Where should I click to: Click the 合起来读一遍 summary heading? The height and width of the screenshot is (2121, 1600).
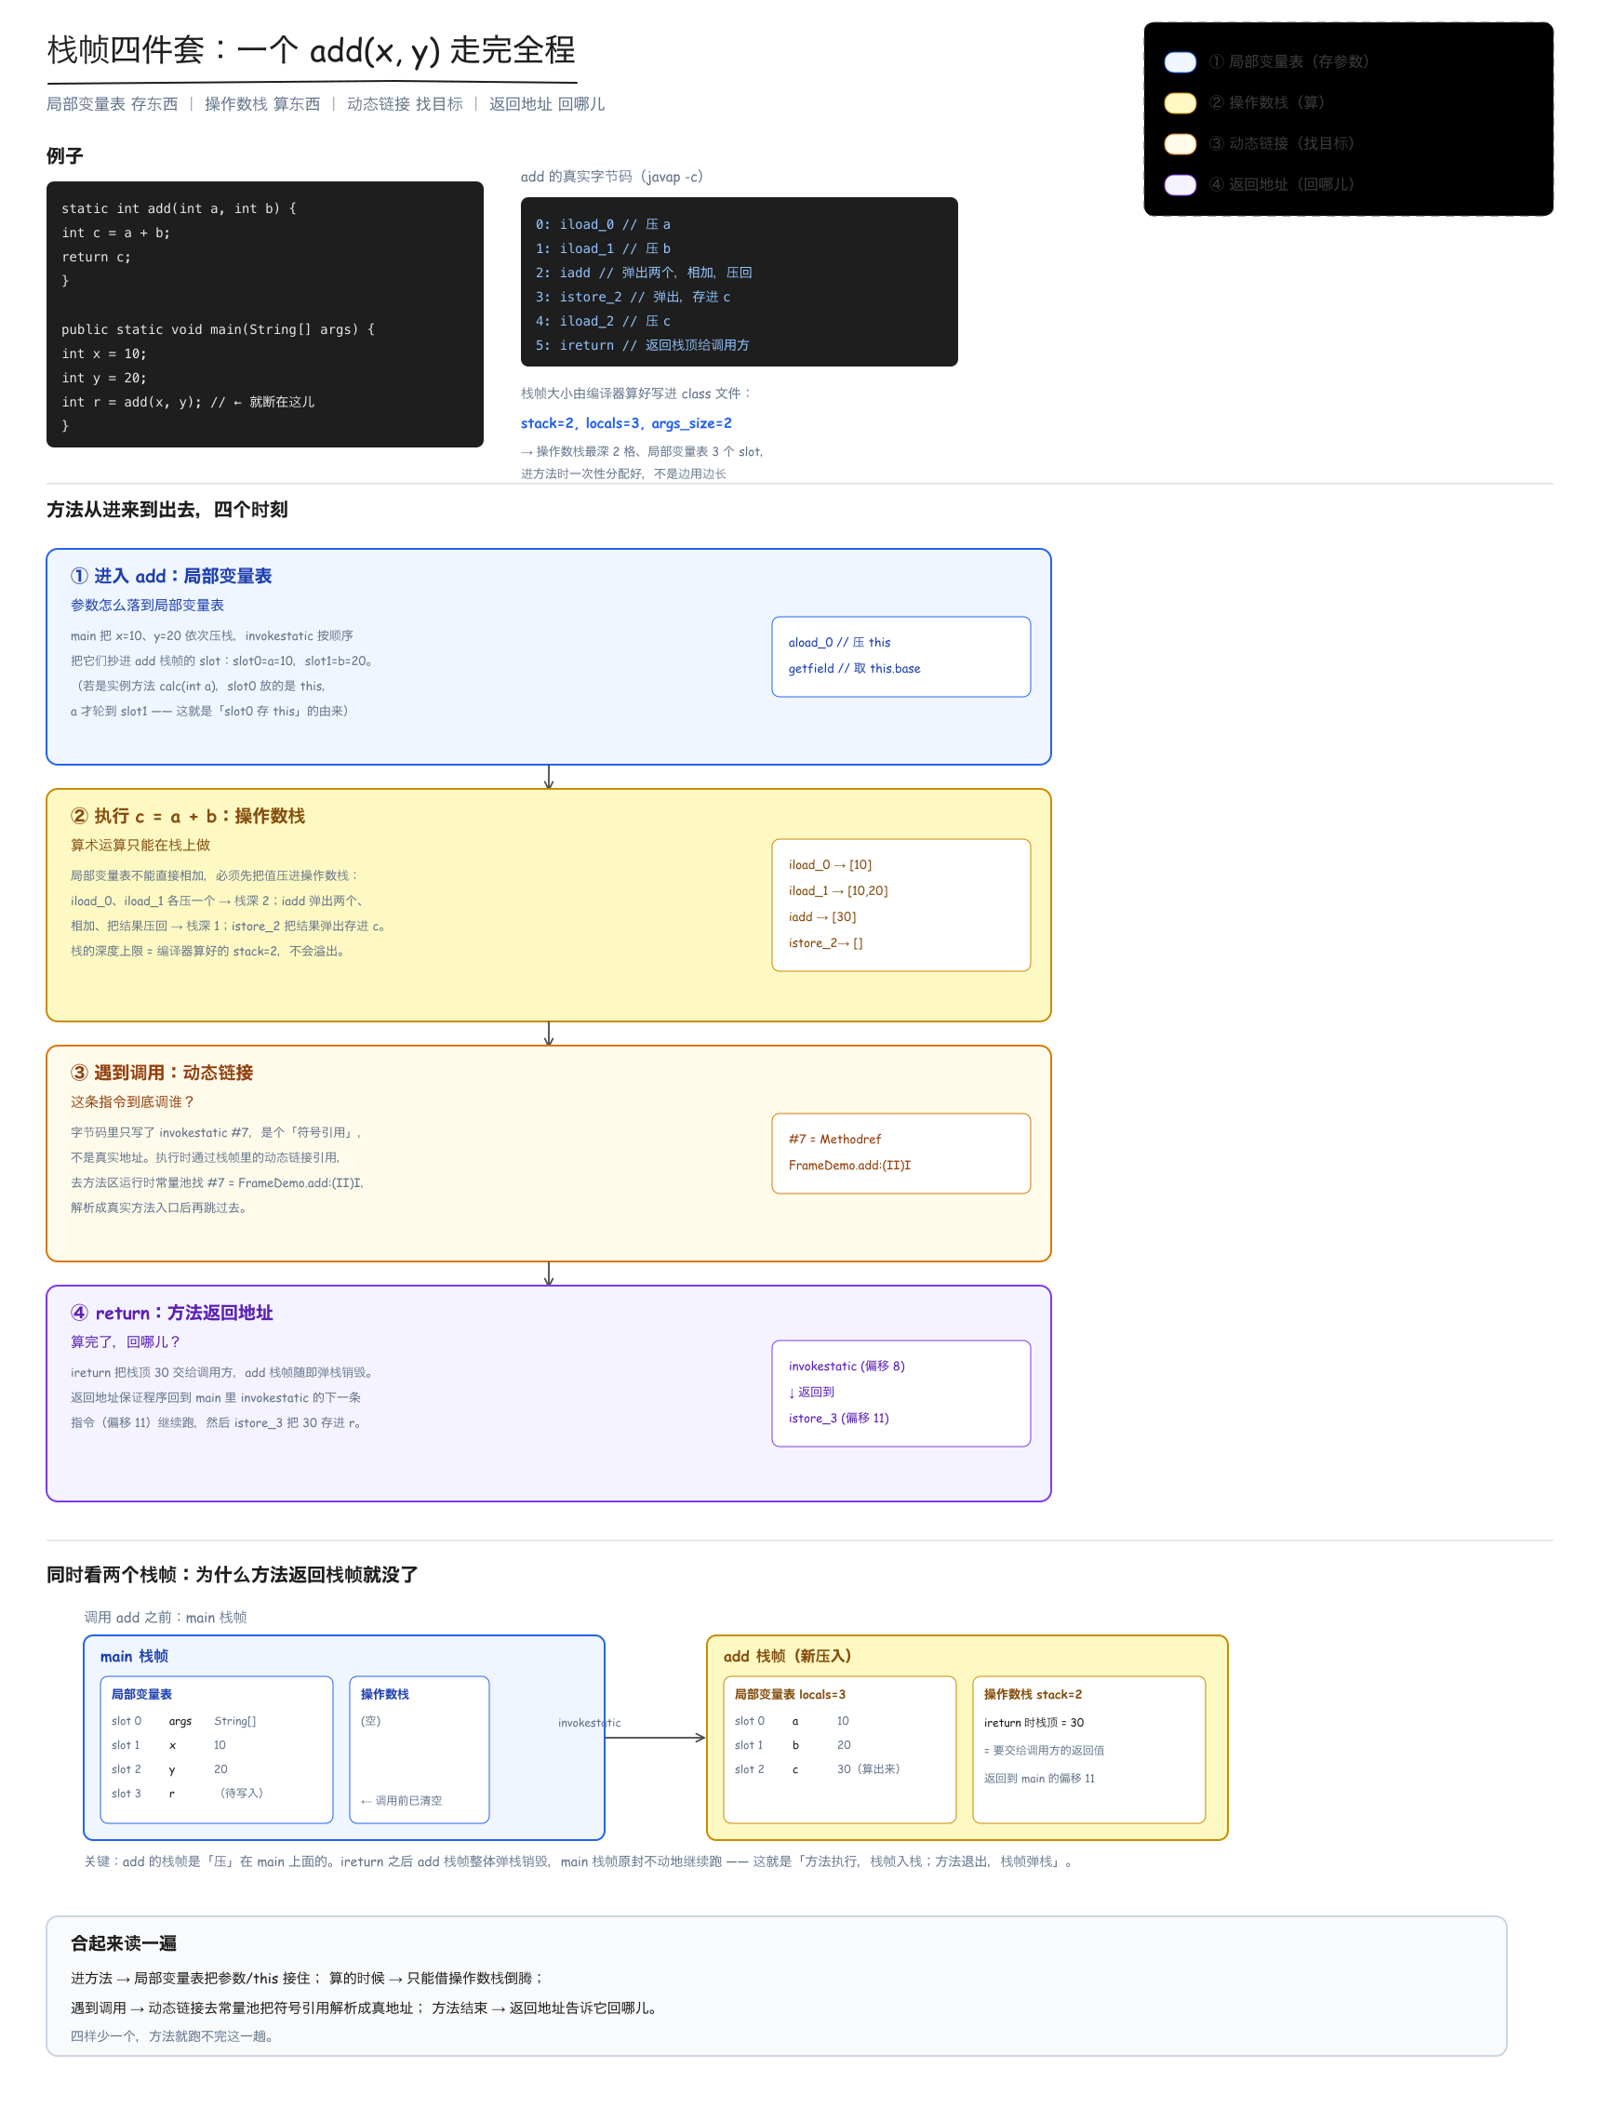(124, 1944)
